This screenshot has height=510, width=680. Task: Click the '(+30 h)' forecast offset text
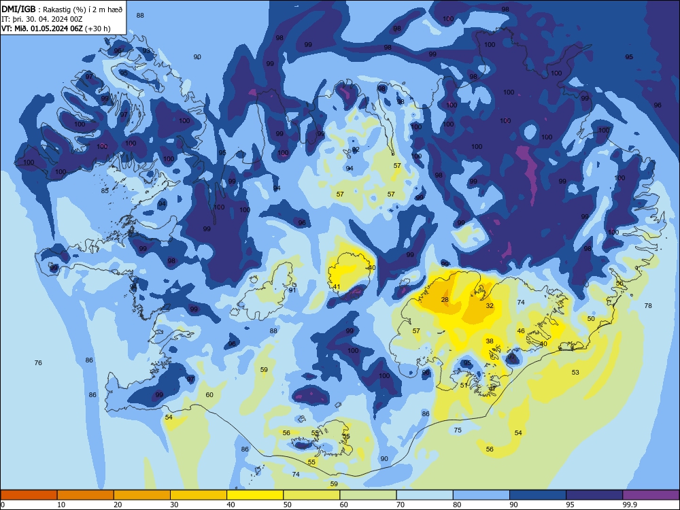(x=98, y=29)
